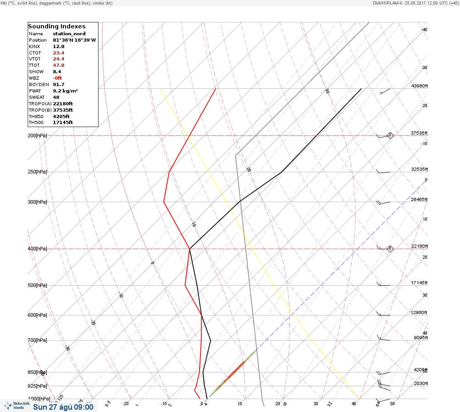This screenshot has width=460, height=412.
Task: Click the wind barb at 700 hPa
Action: pyautogui.click(x=384, y=338)
